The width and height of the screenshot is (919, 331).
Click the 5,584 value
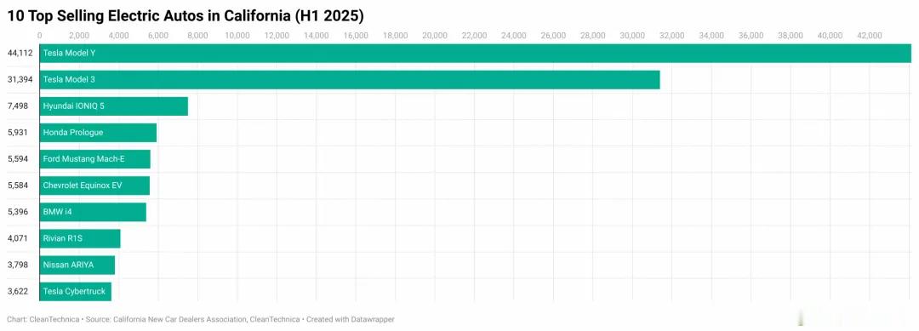[17, 185]
